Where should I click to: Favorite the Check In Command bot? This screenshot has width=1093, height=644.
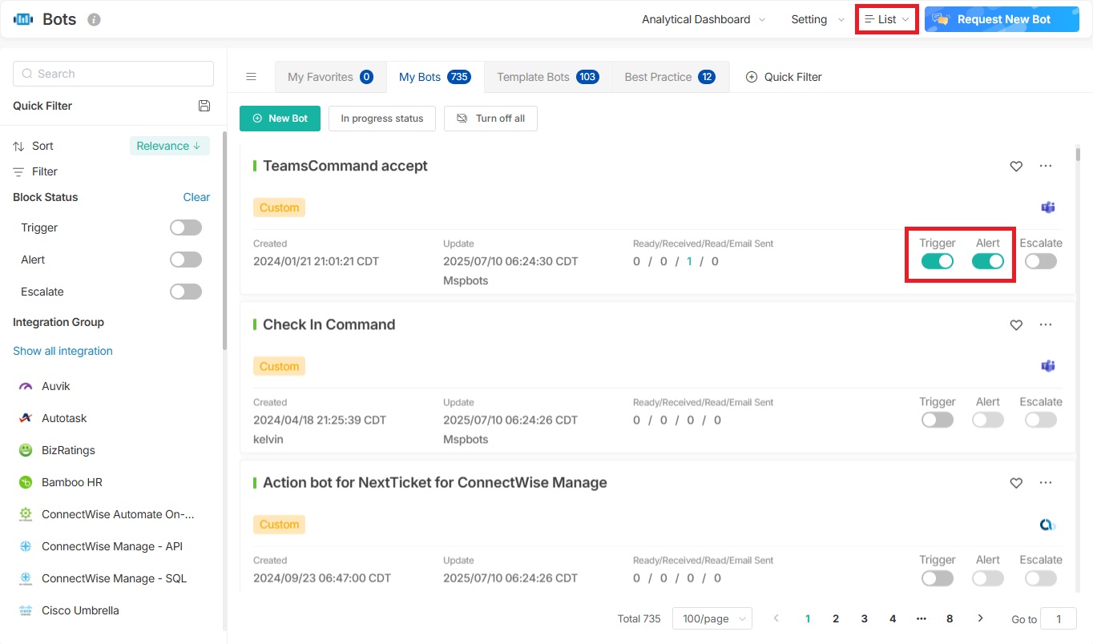pos(1016,324)
